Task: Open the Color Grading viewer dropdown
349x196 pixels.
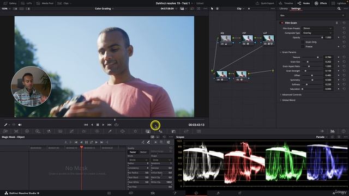Action: click(x=104, y=9)
